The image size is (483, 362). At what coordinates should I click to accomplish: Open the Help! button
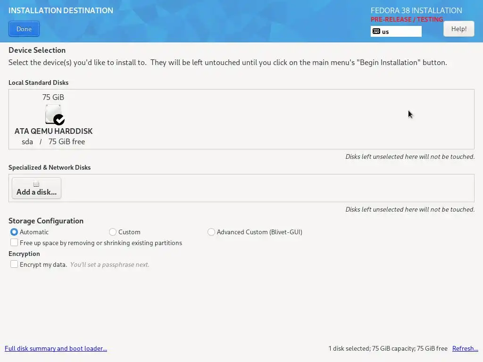[458, 29]
